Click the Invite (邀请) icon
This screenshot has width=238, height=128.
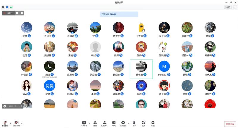pyautogui.click(x=95, y=123)
